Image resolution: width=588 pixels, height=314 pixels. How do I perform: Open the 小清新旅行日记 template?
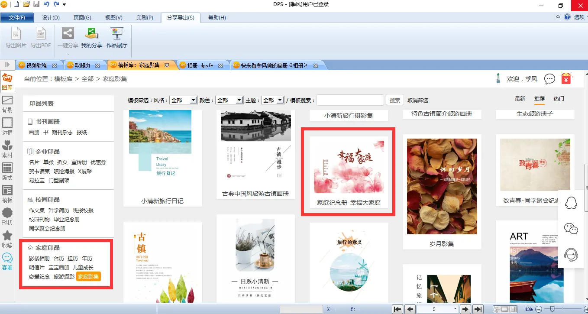[x=163, y=159]
